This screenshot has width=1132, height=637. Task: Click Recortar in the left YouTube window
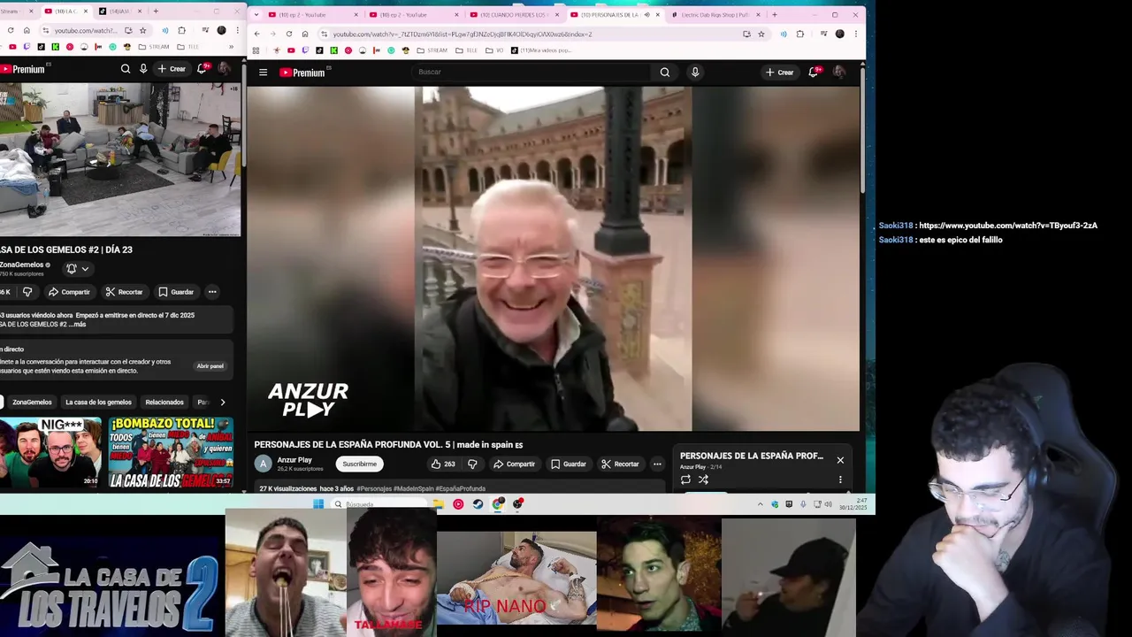tap(124, 292)
